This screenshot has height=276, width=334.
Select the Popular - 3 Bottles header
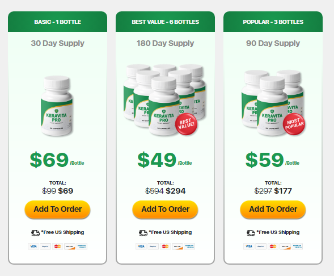coord(273,22)
